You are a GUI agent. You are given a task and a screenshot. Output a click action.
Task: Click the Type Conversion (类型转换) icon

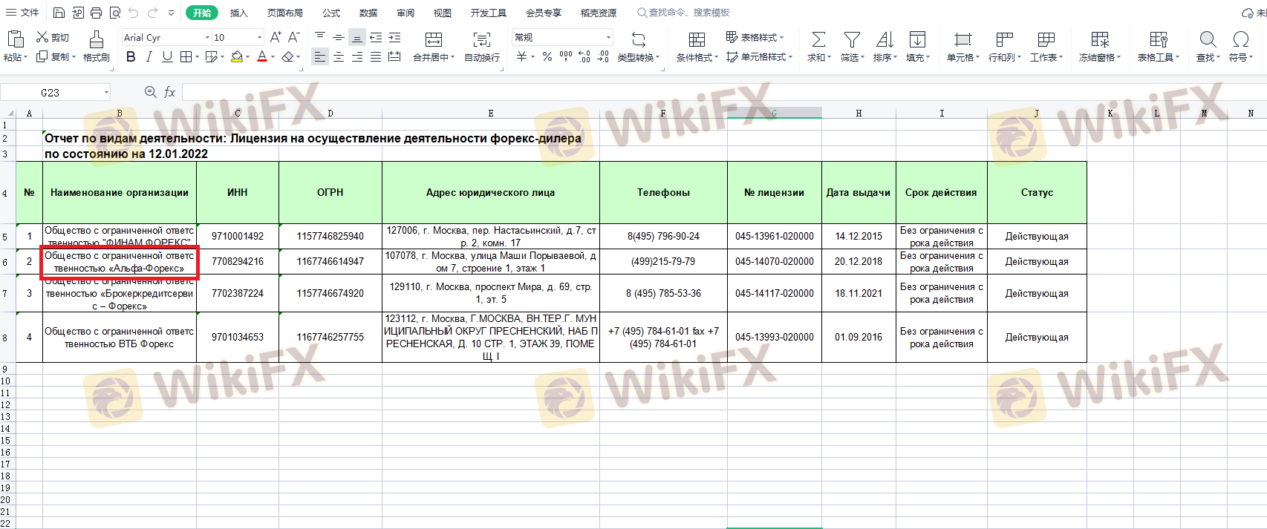638,39
